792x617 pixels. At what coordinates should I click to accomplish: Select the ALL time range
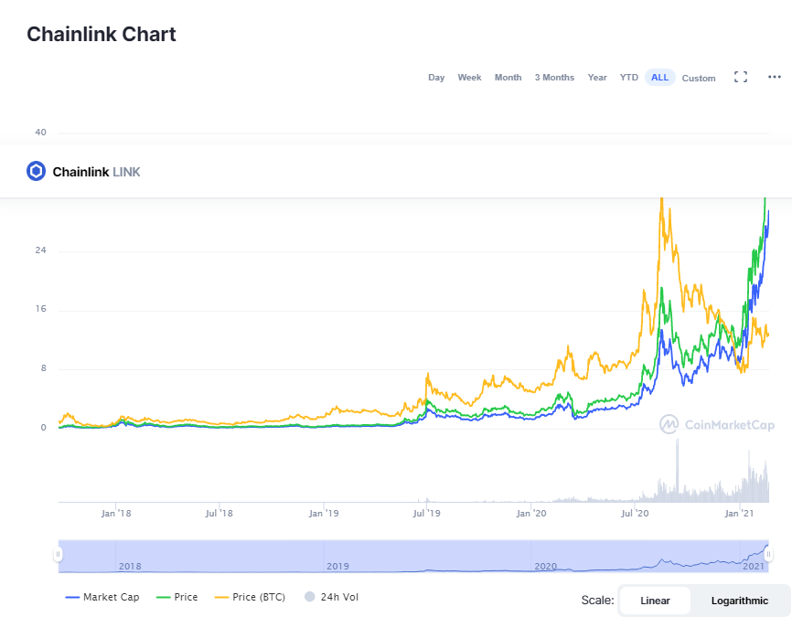click(659, 78)
